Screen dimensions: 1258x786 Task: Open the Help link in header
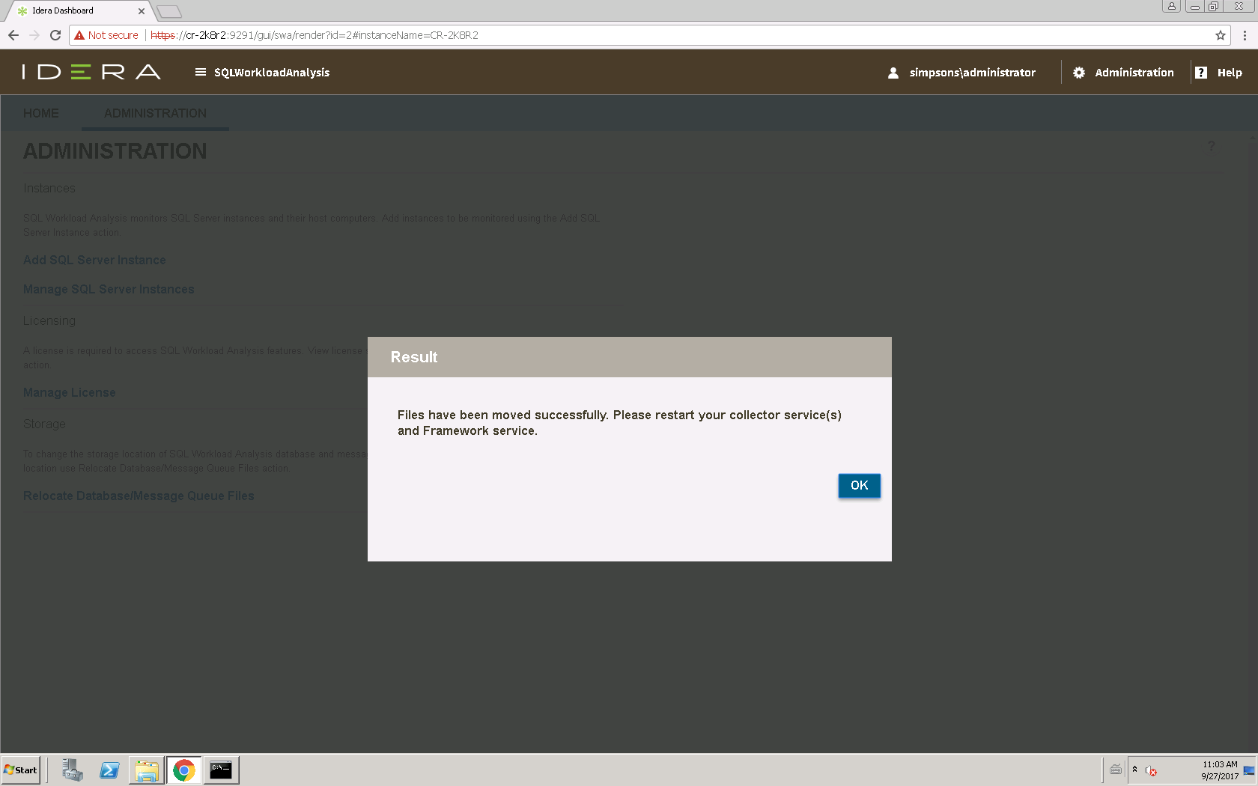pos(1230,73)
